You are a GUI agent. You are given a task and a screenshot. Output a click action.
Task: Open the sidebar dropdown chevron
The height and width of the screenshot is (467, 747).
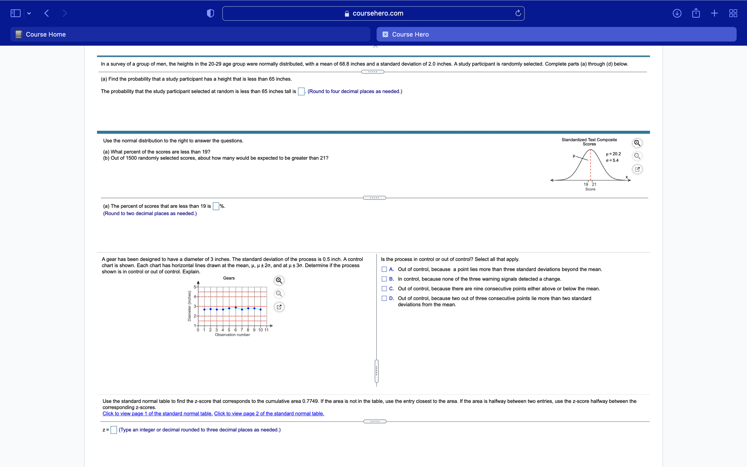coord(29,13)
